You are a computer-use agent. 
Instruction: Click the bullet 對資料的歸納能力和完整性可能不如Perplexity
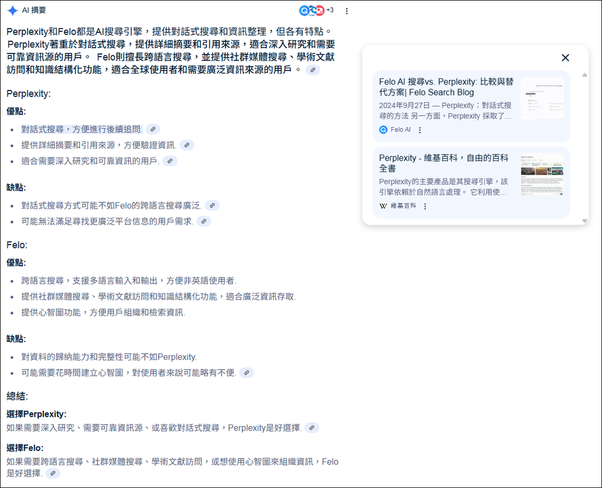click(109, 357)
